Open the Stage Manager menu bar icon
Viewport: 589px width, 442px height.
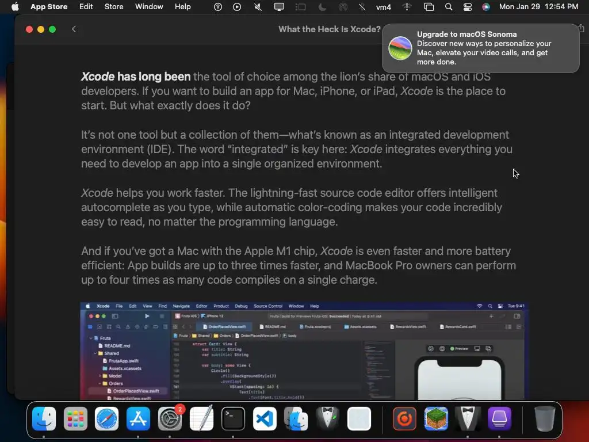(300, 7)
